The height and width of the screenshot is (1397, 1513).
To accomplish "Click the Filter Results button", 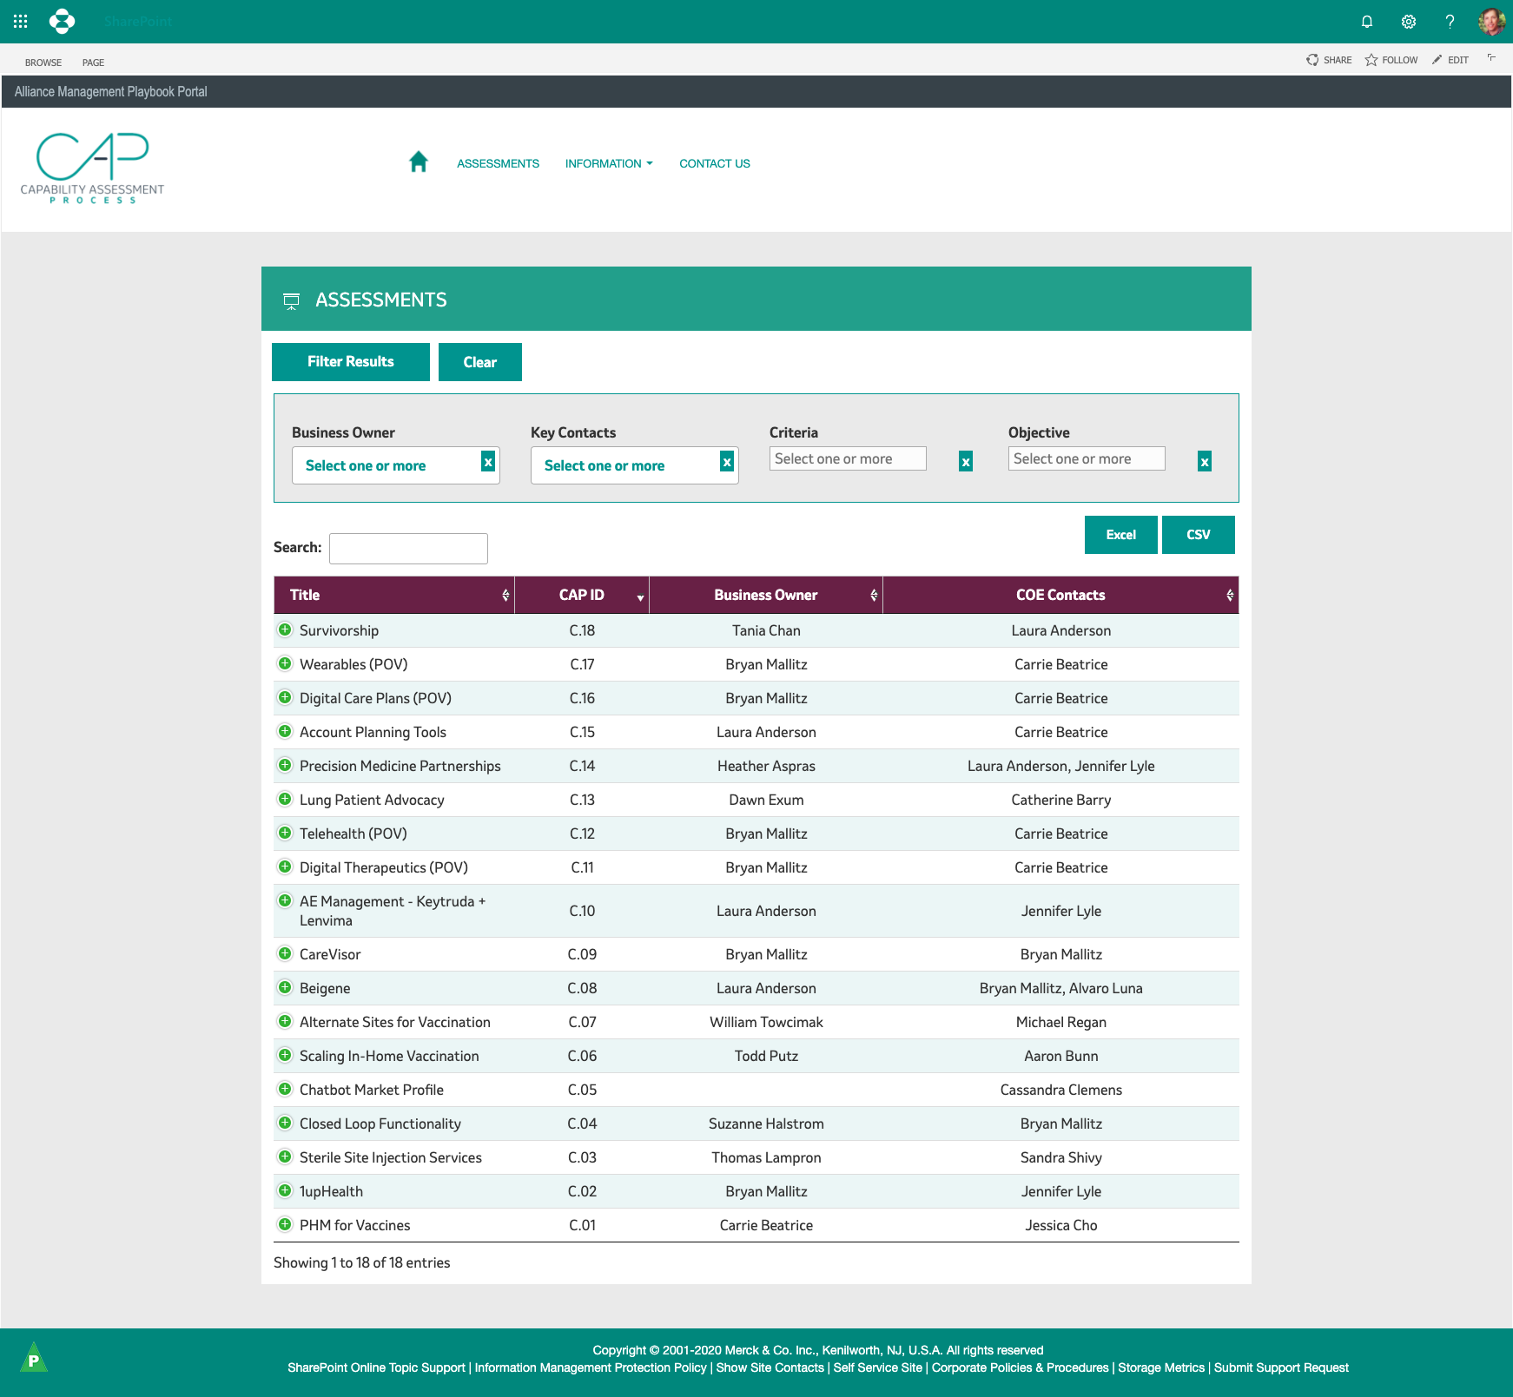I will [x=350, y=362].
